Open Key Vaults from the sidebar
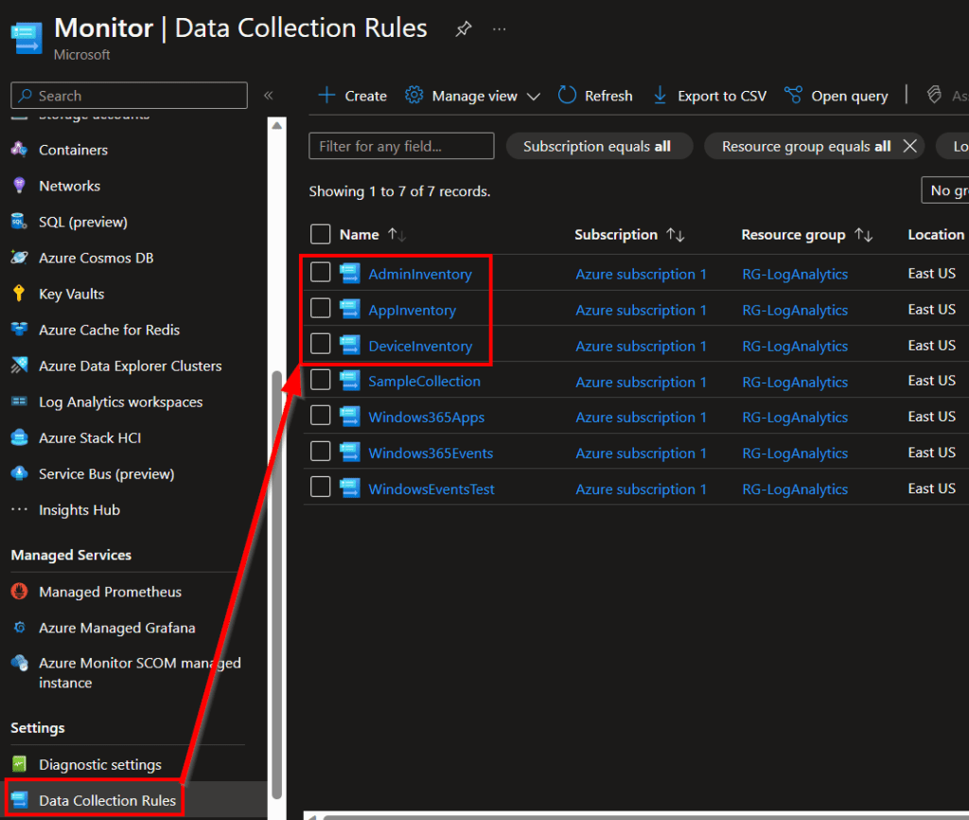Image resolution: width=969 pixels, height=820 pixels. (x=71, y=294)
